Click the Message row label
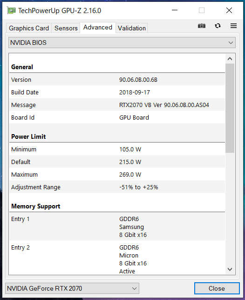This screenshot has height=300, width=245. pos(23,105)
